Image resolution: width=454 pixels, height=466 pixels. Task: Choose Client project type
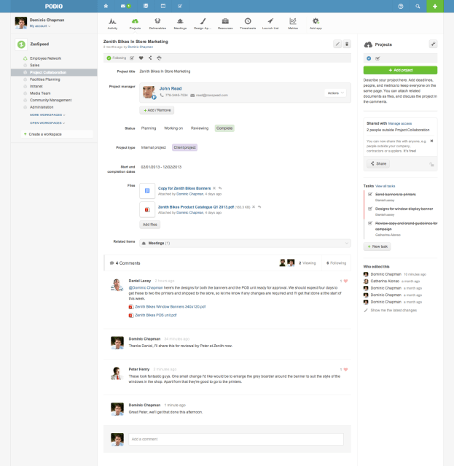point(184,147)
